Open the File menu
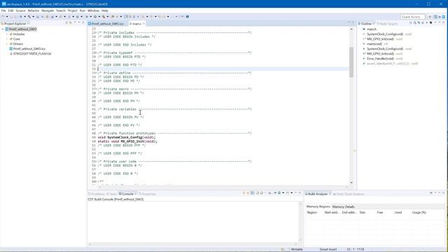 click(3, 10)
